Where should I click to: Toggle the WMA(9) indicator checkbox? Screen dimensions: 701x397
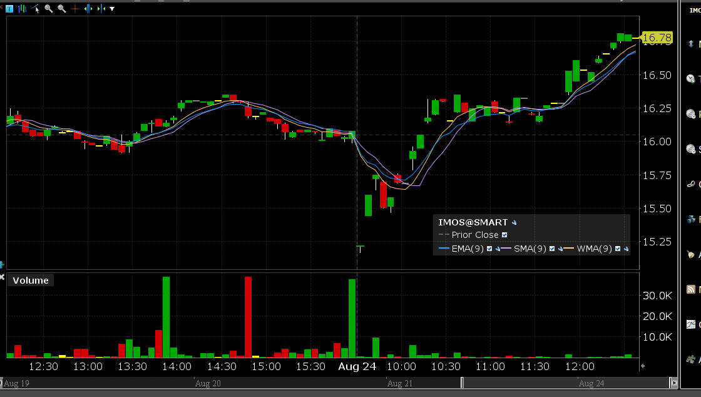pos(618,249)
